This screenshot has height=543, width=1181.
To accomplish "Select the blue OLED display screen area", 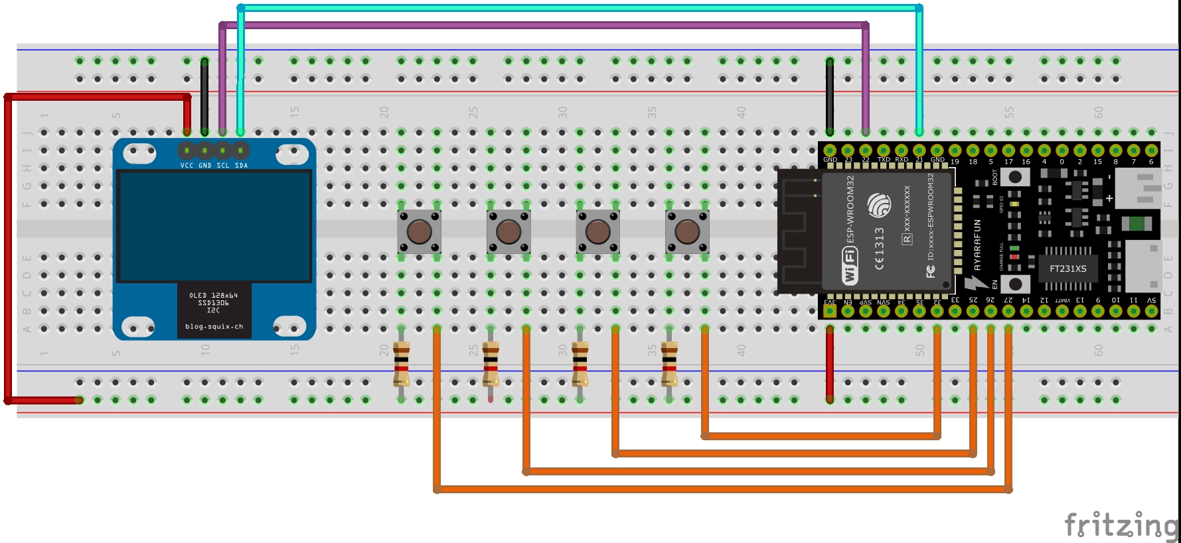I will coord(214,226).
